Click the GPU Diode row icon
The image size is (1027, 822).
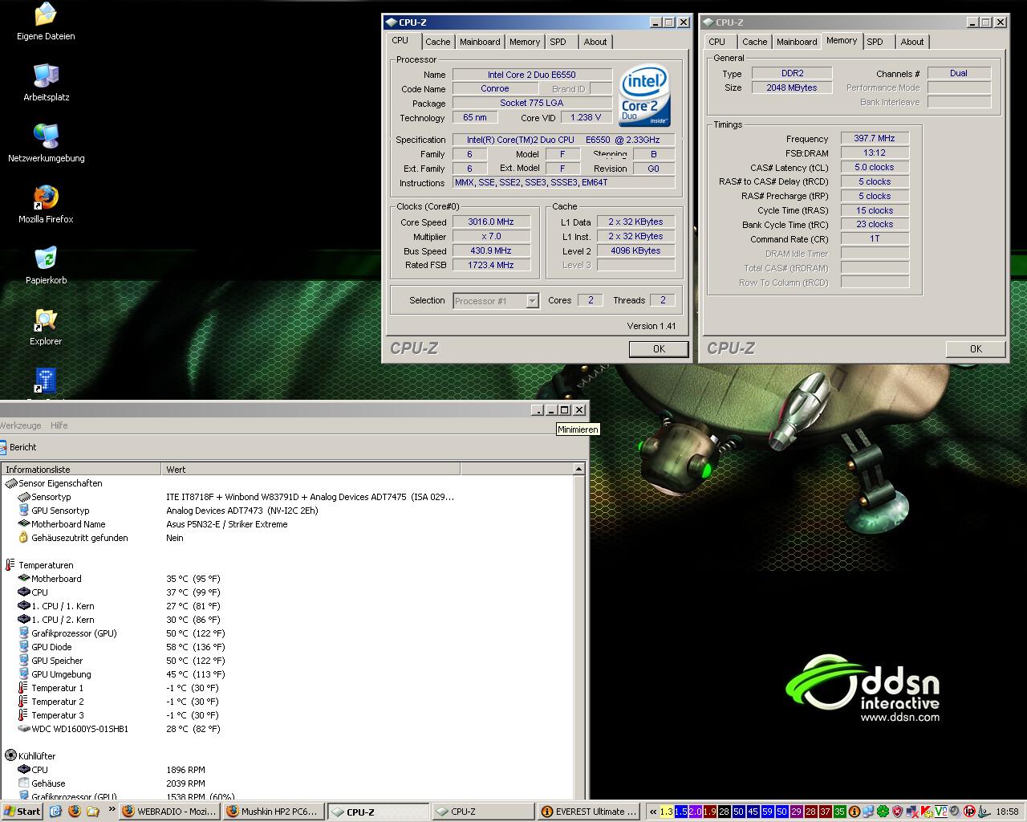(x=24, y=647)
